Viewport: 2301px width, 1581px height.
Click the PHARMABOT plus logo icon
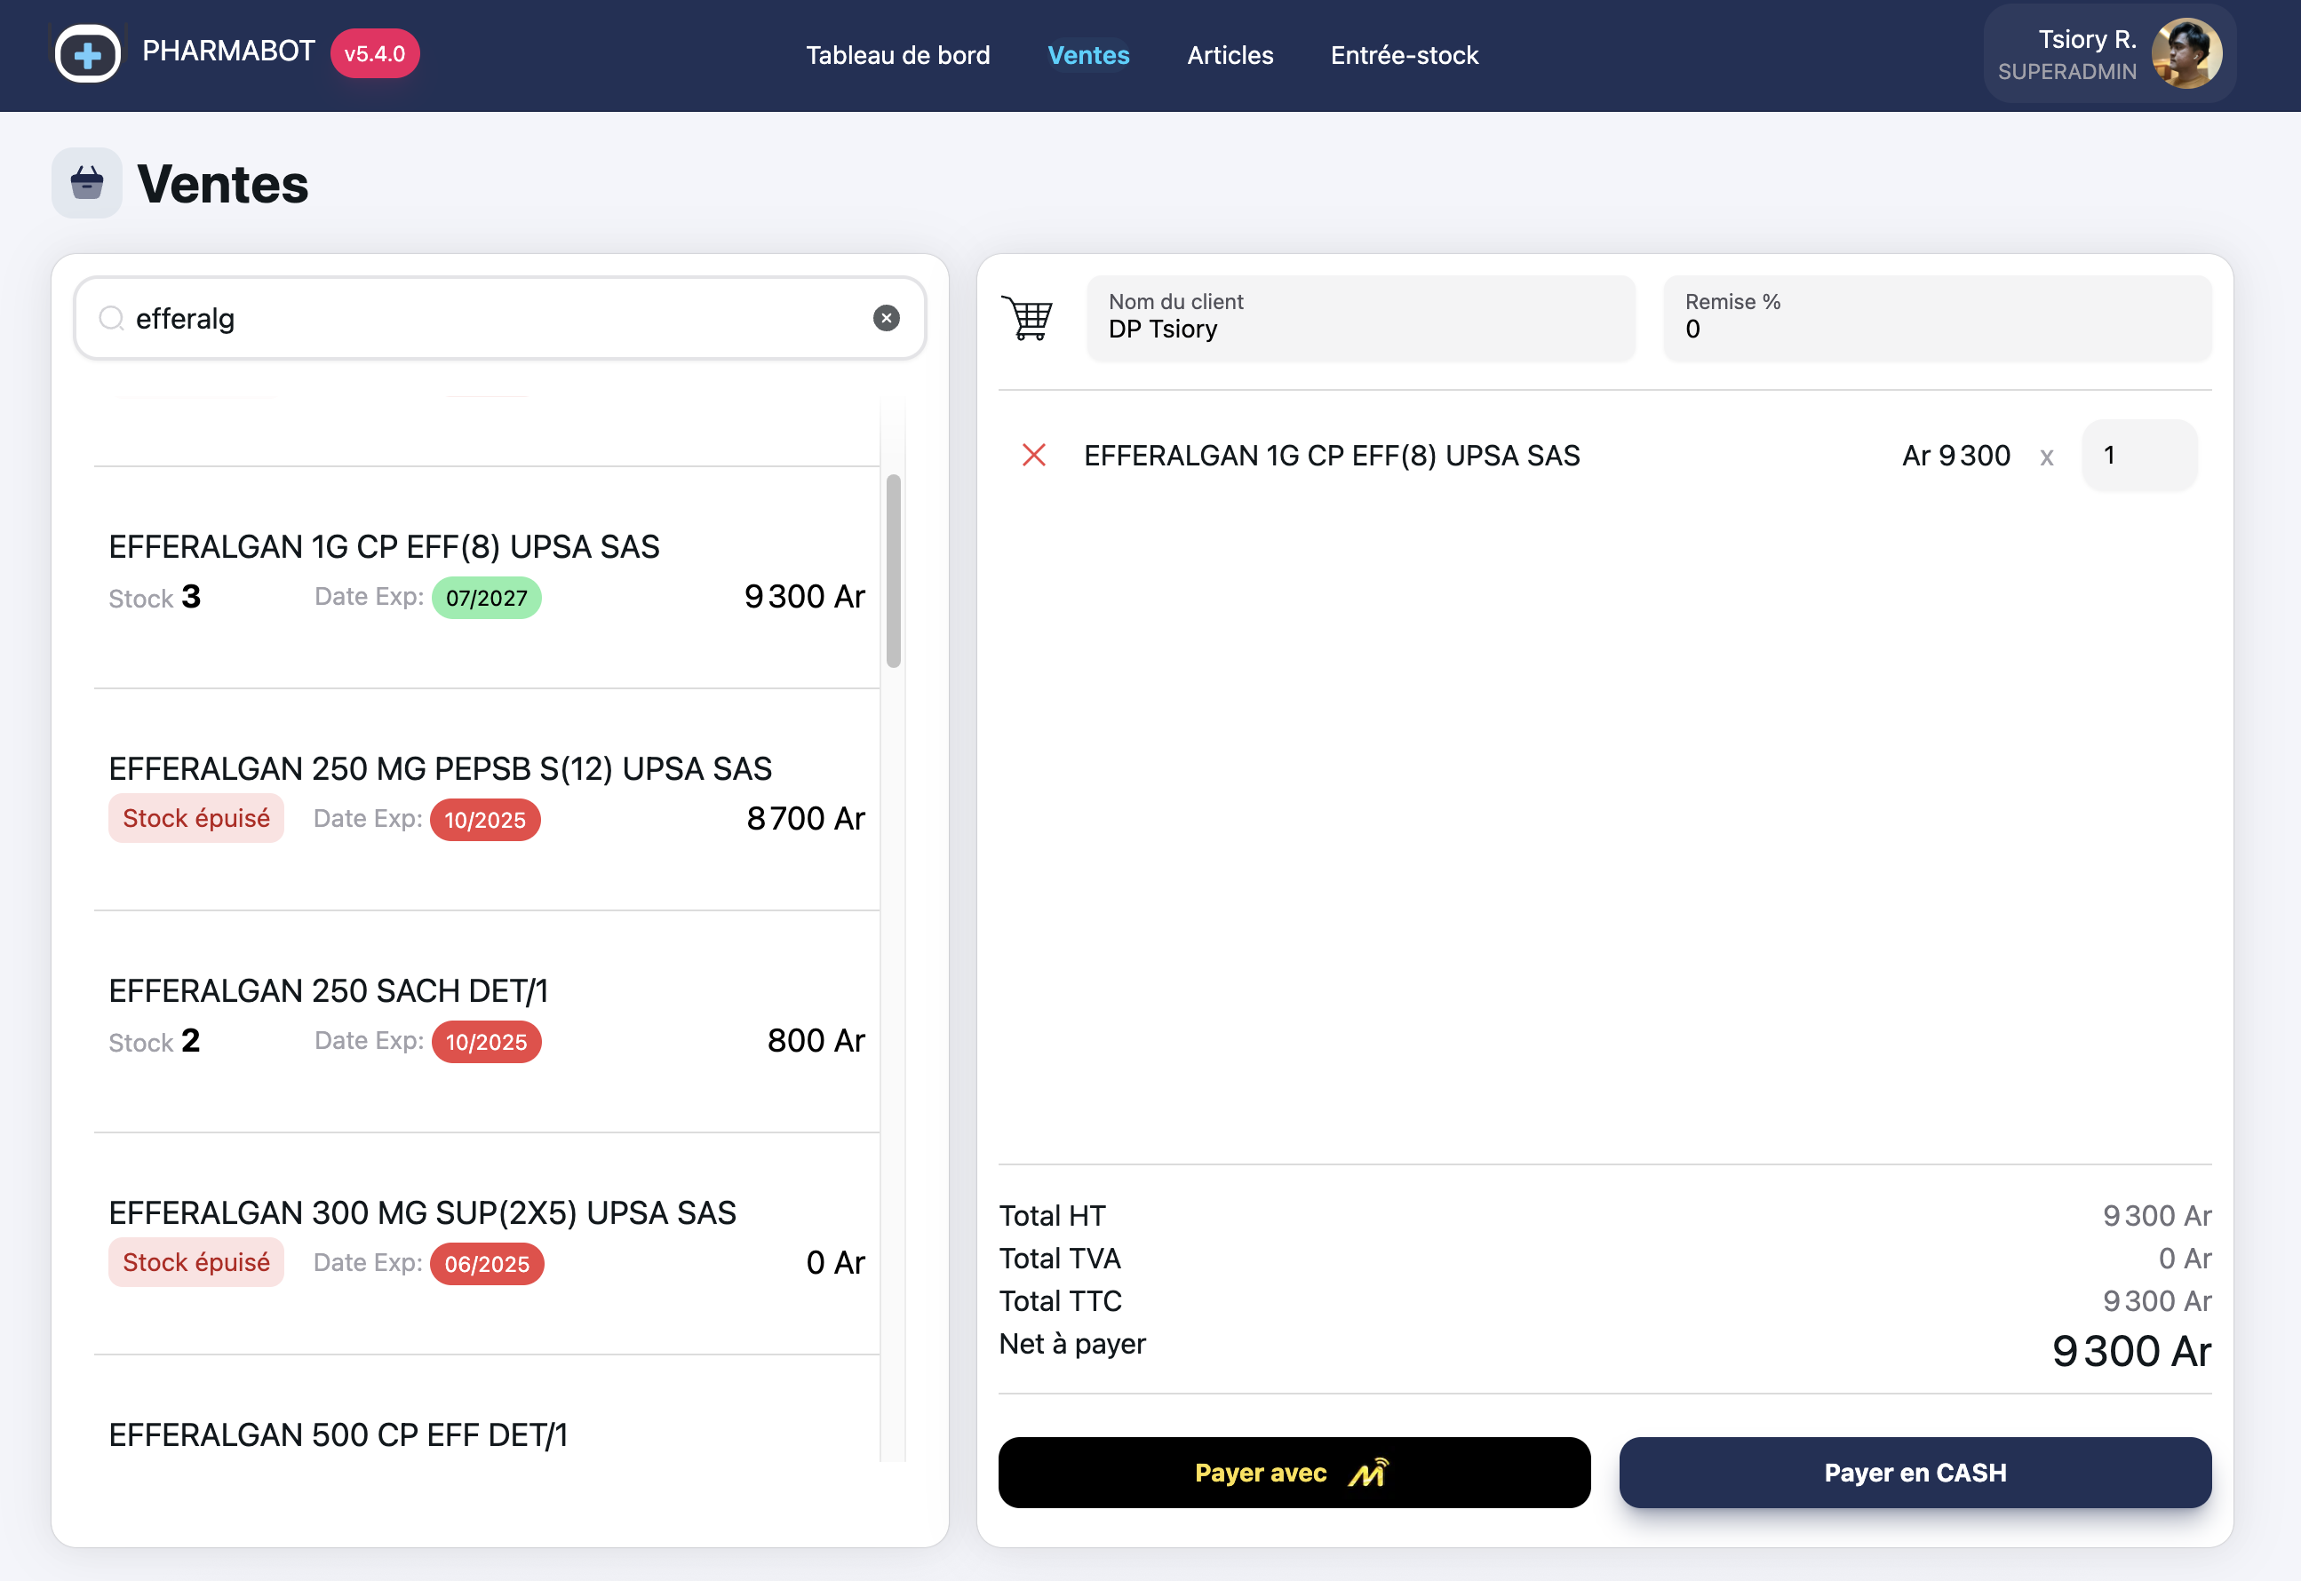click(x=87, y=53)
